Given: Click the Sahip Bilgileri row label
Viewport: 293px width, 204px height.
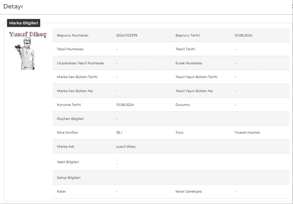Looking at the screenshot, I should coord(68,178).
